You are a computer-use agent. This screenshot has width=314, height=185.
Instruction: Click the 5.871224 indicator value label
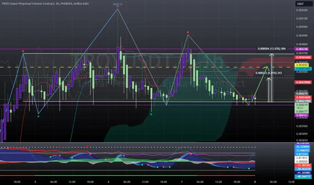pos(302,154)
